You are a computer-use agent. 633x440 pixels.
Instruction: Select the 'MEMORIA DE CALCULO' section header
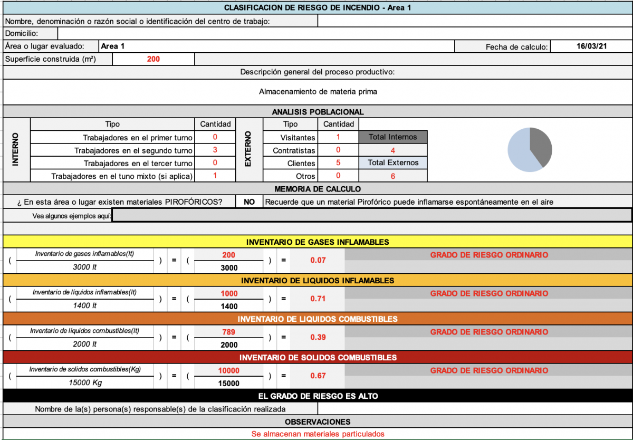coord(318,189)
